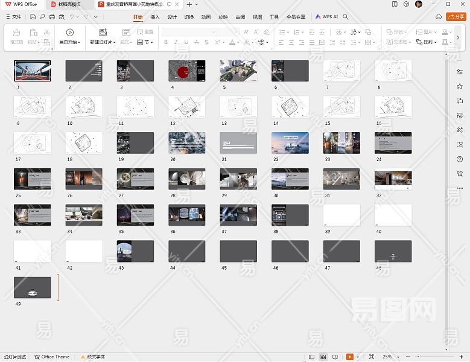Click the orange slideshow play button in status bar
This screenshot has height=362, width=470.
pos(350,357)
